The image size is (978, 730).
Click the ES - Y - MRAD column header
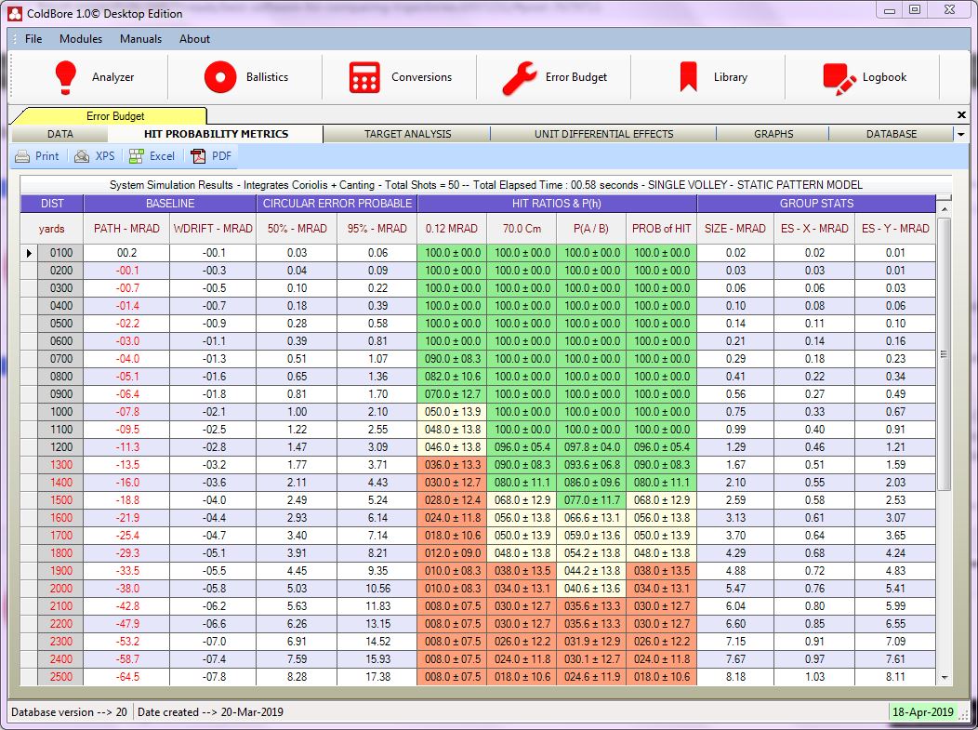coord(895,229)
